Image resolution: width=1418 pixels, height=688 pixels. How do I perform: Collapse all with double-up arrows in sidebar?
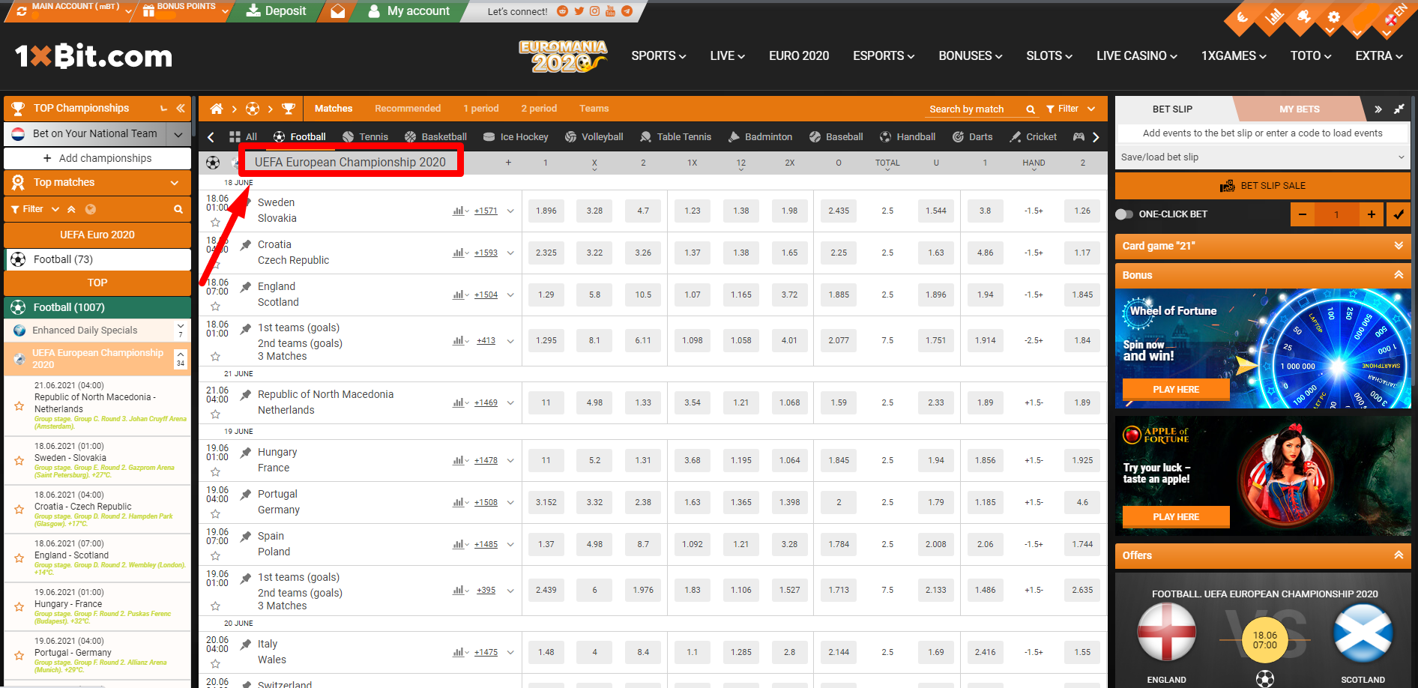pyautogui.click(x=72, y=210)
